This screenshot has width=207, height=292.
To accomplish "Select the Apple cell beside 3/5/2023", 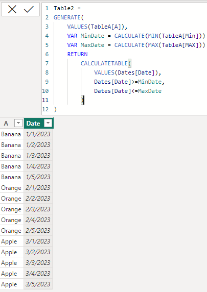I will click(x=12, y=284).
